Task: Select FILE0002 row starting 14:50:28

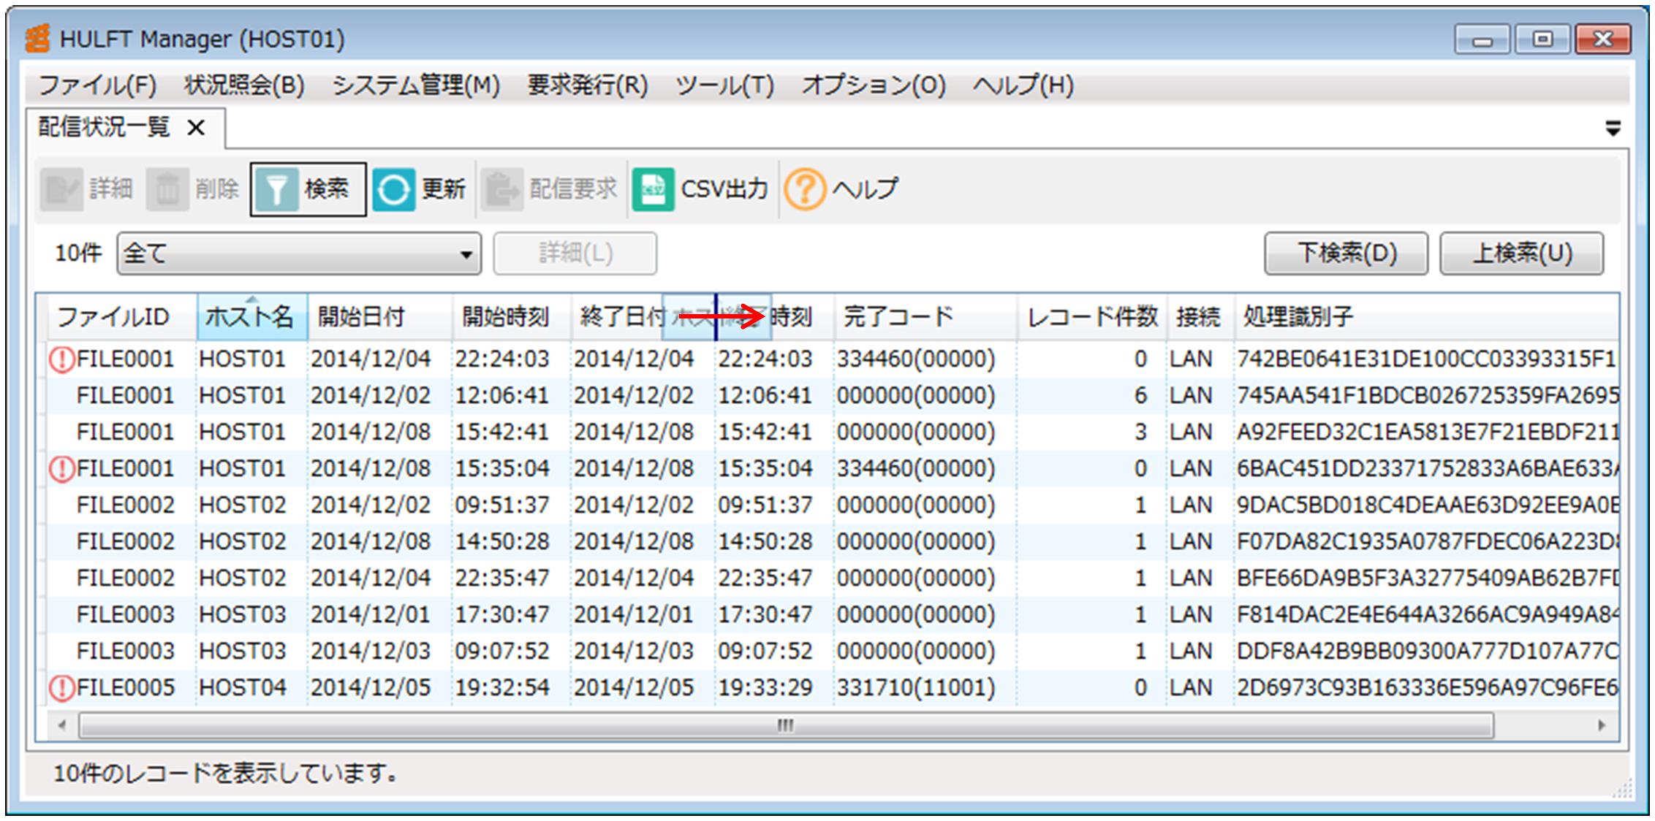Action: (x=833, y=542)
